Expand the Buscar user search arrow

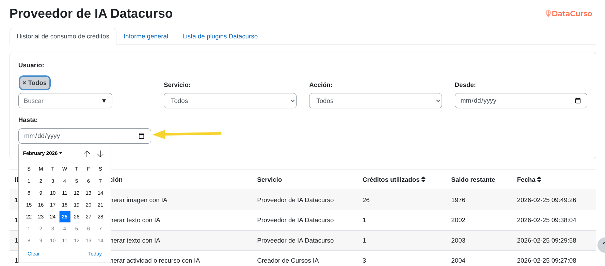104,101
